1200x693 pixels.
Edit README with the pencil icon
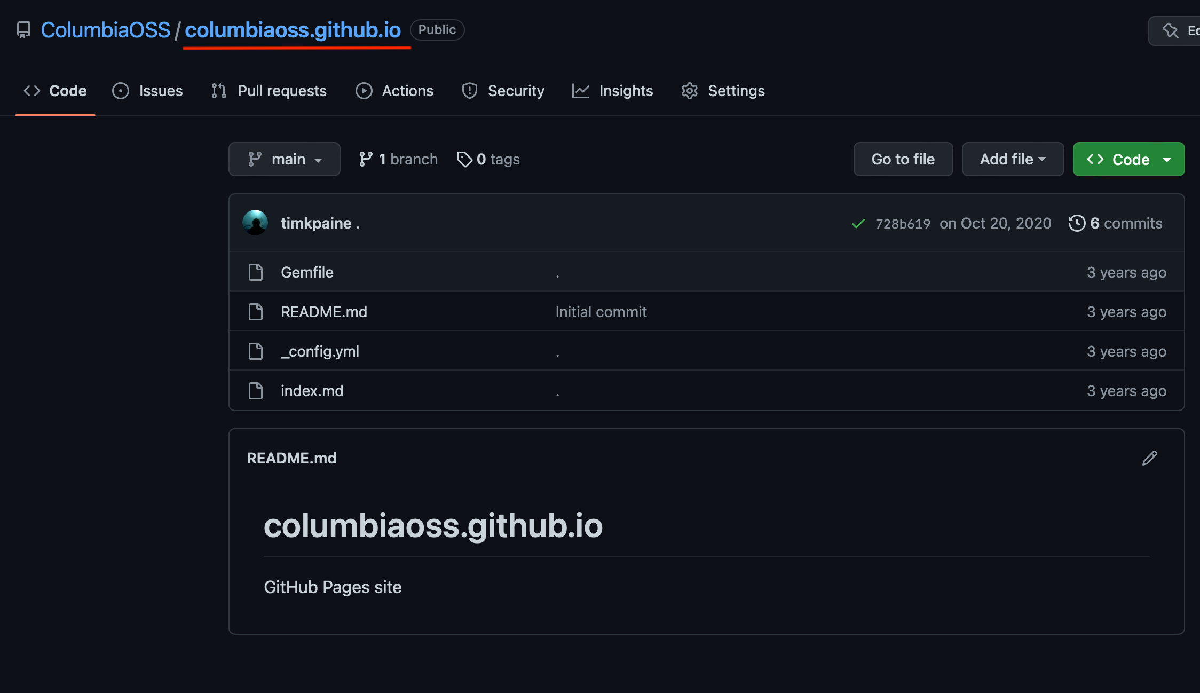click(1150, 458)
